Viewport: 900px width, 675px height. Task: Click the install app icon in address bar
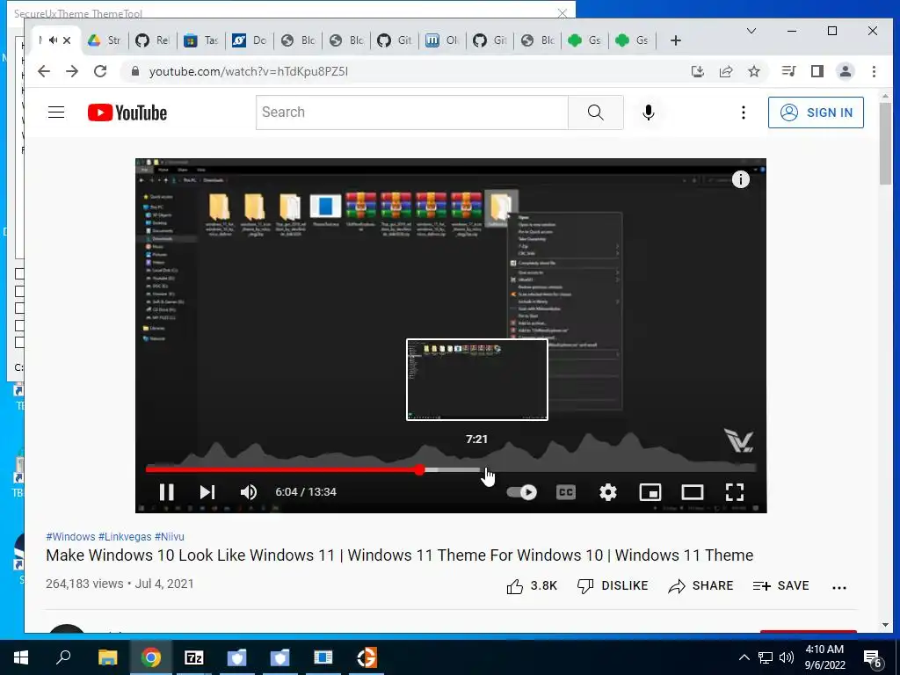(x=697, y=71)
